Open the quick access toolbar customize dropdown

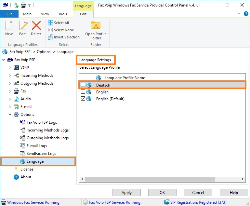click(x=29, y=6)
